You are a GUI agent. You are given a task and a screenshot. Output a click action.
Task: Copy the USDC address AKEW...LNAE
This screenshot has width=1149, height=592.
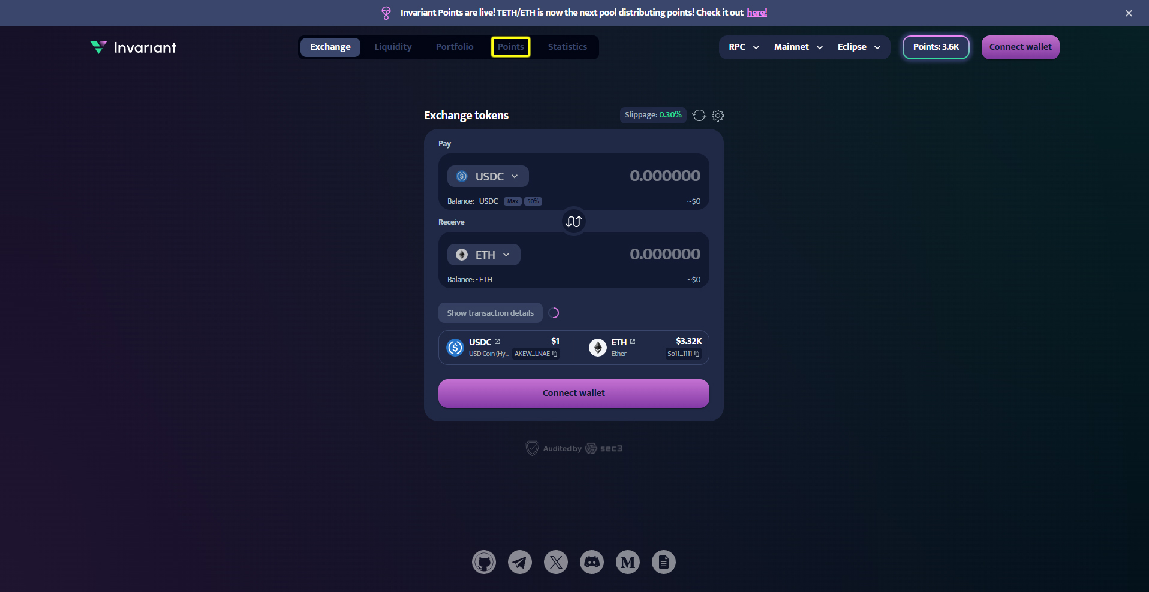point(555,354)
